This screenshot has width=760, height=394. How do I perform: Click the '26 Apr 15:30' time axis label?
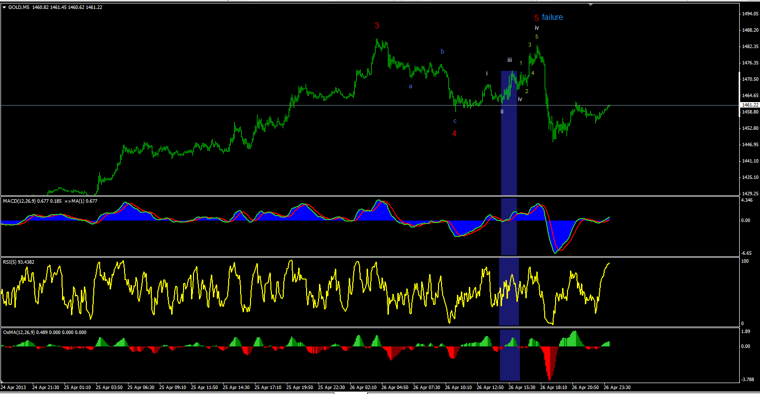[x=522, y=387]
